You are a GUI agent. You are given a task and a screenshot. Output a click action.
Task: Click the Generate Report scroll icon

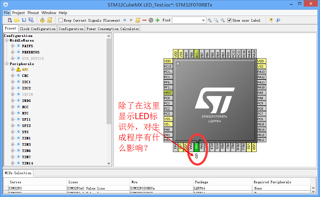click(50, 20)
